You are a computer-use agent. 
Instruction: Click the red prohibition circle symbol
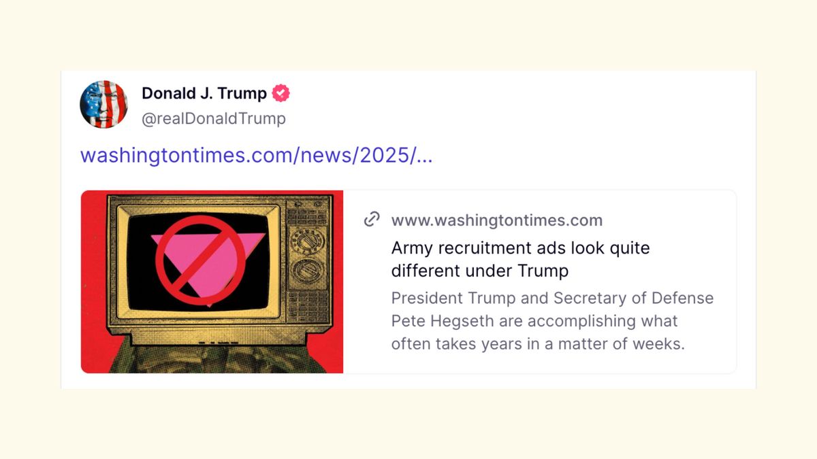(201, 260)
